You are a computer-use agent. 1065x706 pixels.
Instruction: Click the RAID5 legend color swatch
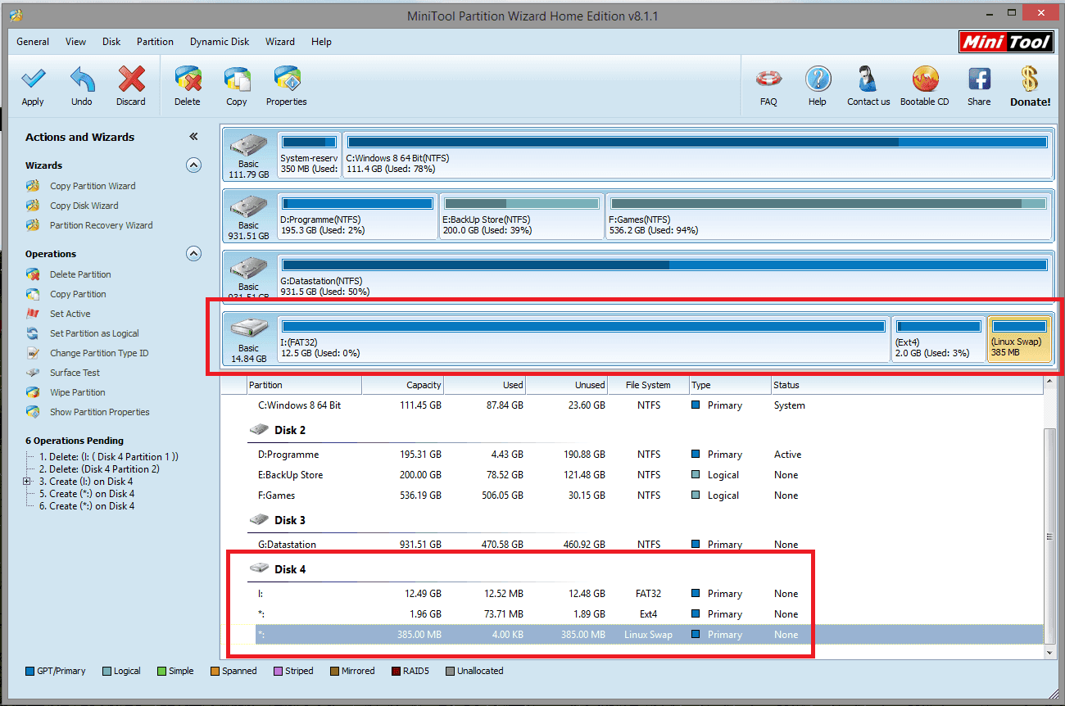coord(396,671)
